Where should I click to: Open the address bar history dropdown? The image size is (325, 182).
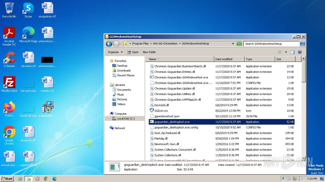point(233,44)
